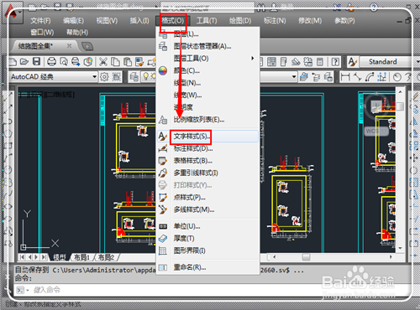Click the text style icon beside 文字样式(S)

[163, 137]
